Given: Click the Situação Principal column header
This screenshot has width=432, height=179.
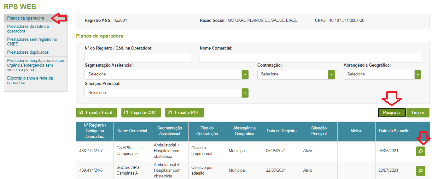Looking at the screenshot, I should (318, 131).
